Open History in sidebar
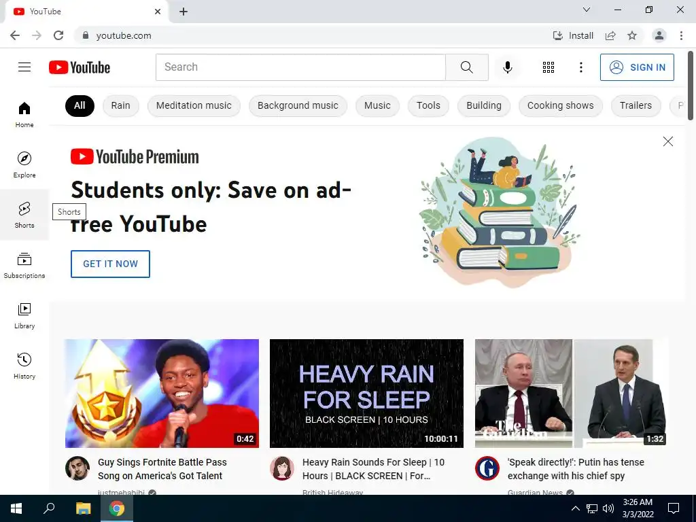The height and width of the screenshot is (522, 696). [x=24, y=366]
